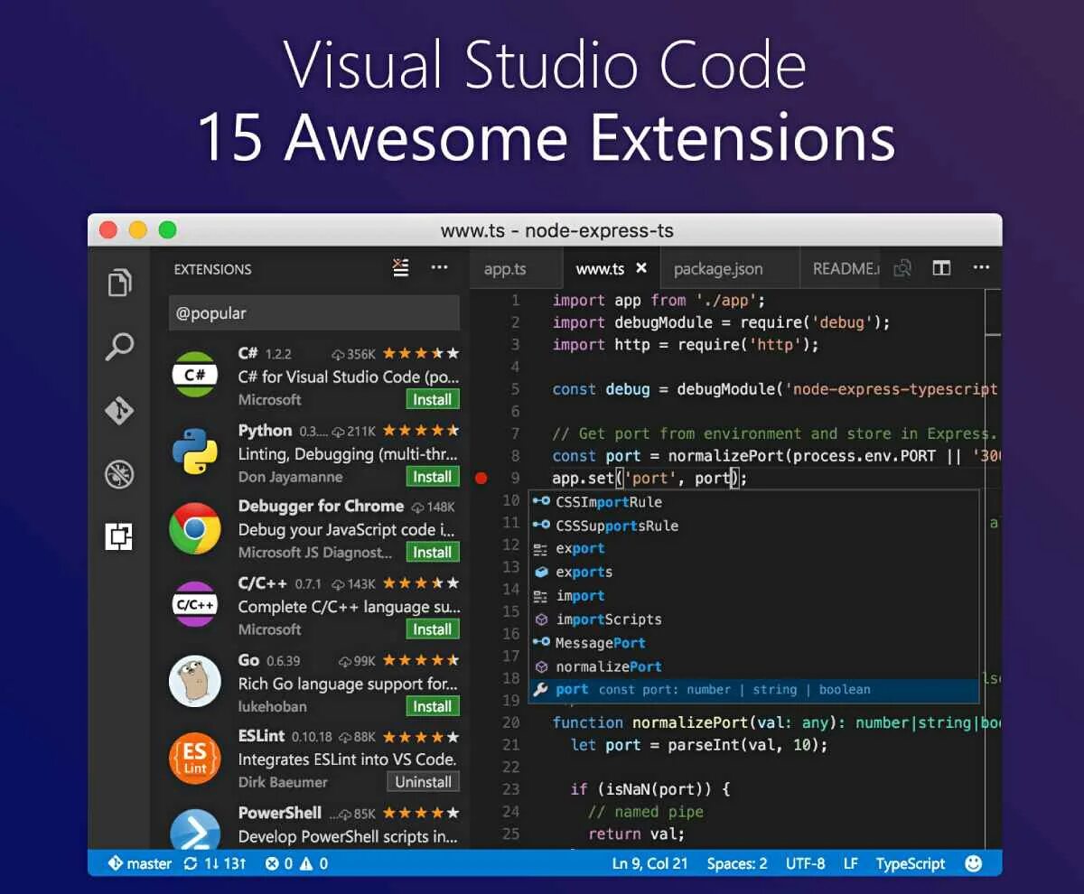Click lukehoban publisher name

click(272, 706)
